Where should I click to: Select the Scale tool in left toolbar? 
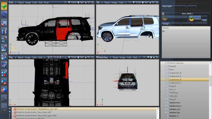click(x=4, y=23)
